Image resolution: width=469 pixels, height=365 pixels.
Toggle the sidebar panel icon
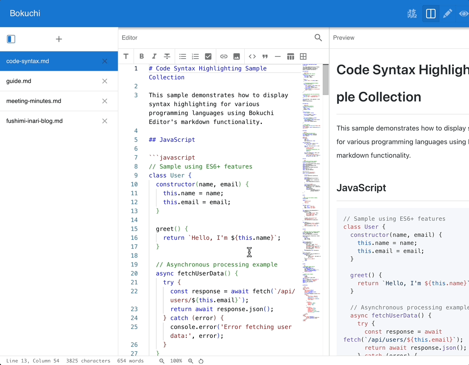pyautogui.click(x=11, y=39)
